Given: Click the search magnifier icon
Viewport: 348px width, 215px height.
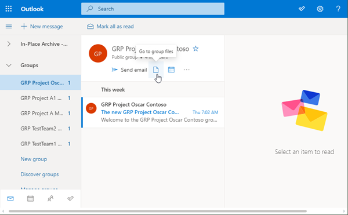Looking at the screenshot, I should (90, 9).
